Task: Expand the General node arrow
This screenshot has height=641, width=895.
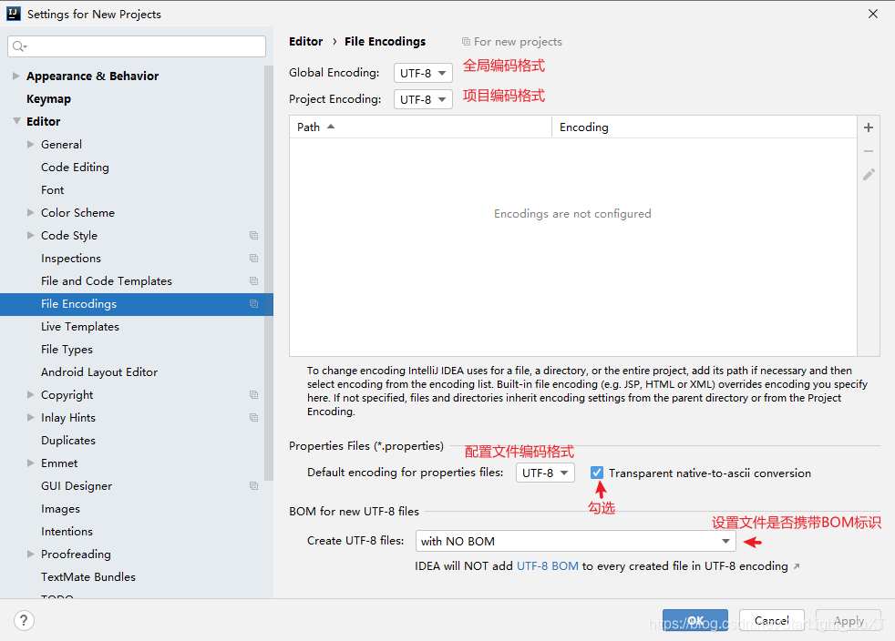Action: pos(31,144)
